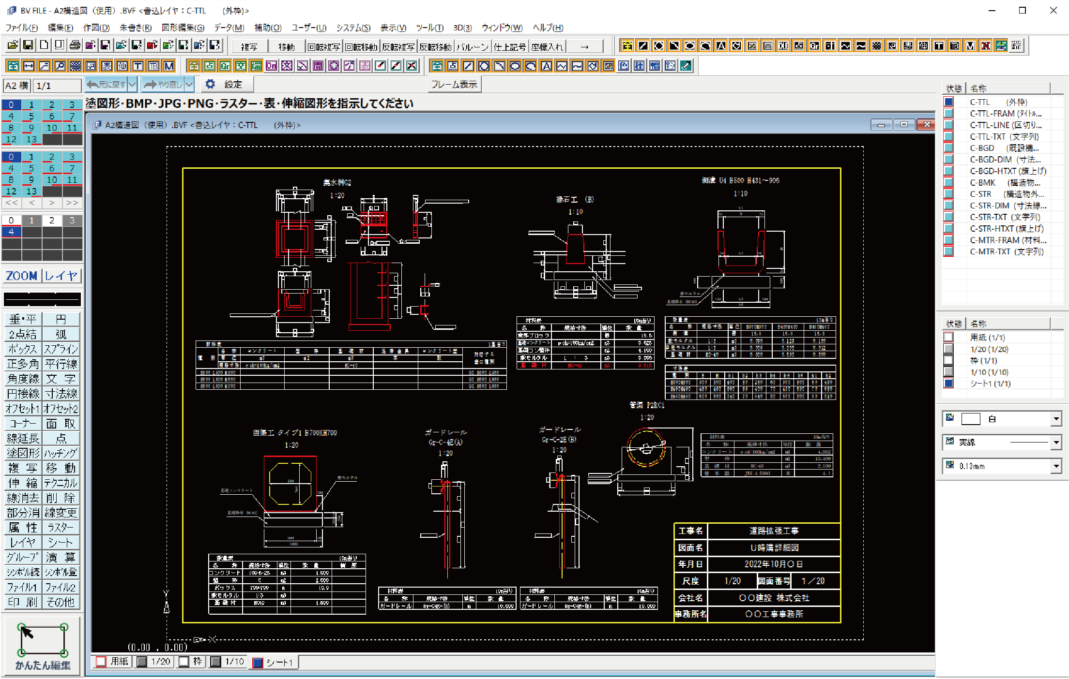The height and width of the screenshot is (679, 1069).
Task: Click the フレーム表示 button
Action: 454,85
